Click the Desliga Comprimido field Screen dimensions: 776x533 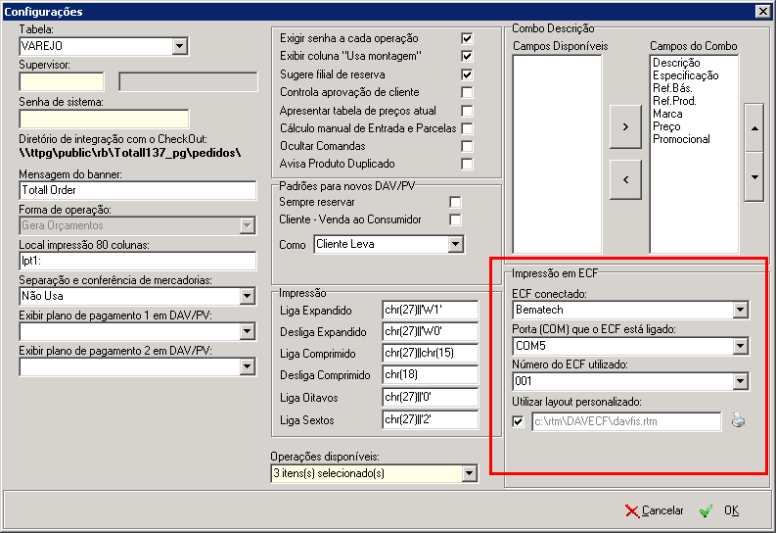tap(431, 374)
